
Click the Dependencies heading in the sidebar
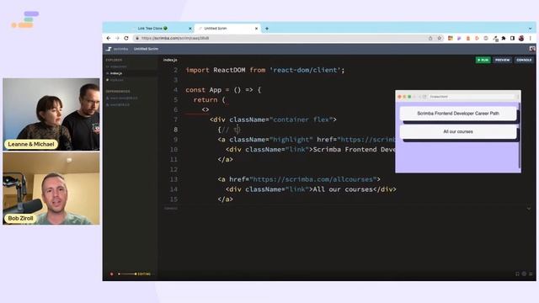(x=118, y=92)
